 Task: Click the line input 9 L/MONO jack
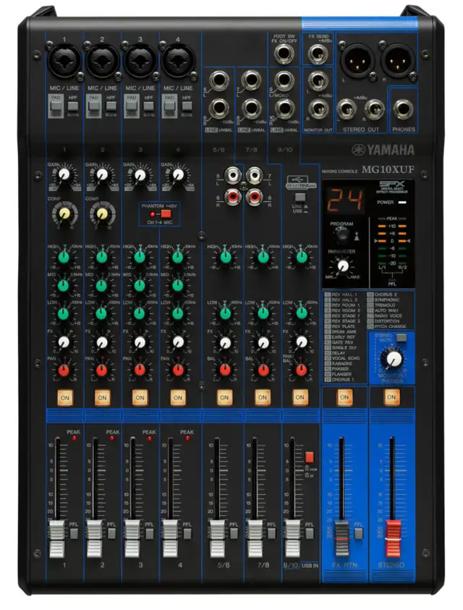coord(284,81)
